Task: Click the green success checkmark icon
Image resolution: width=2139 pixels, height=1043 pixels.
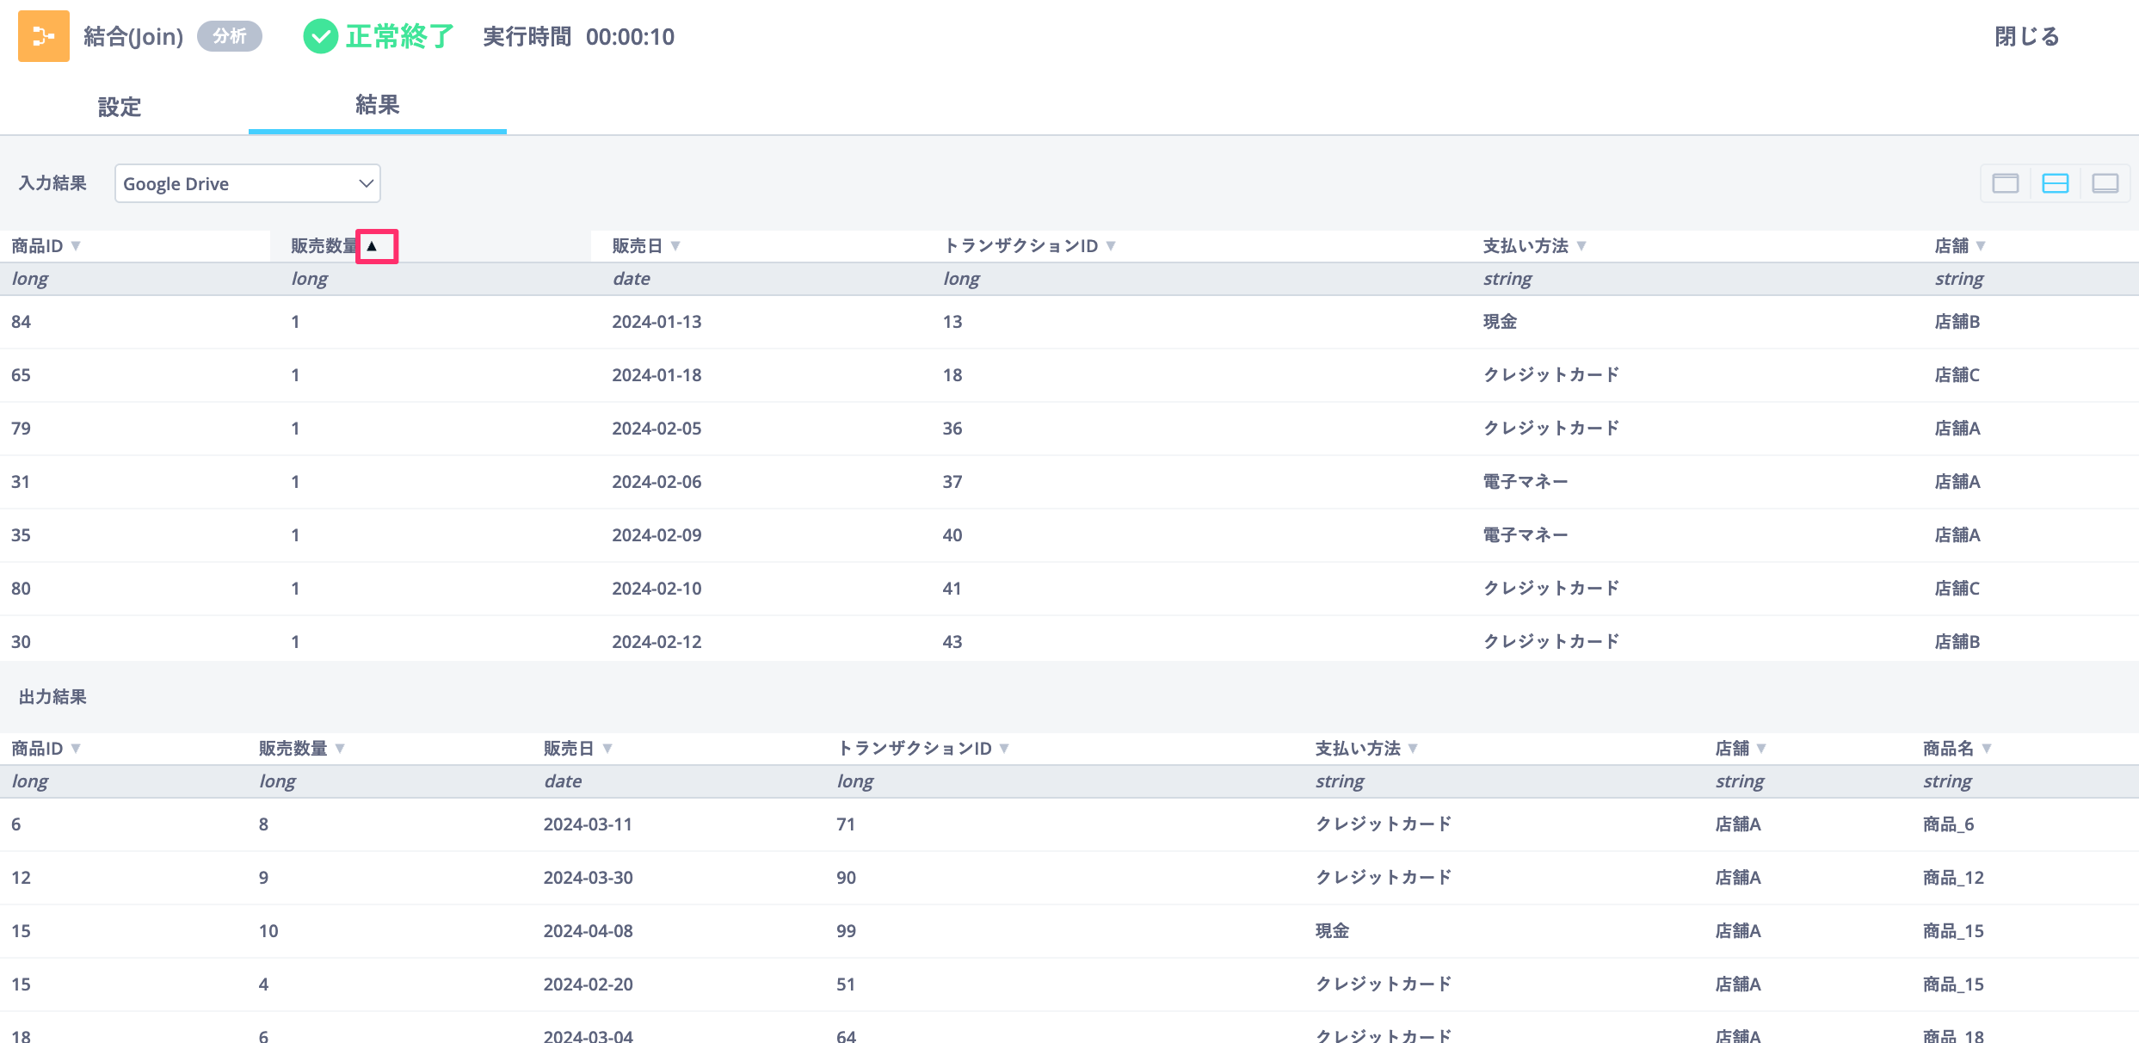Action: click(321, 36)
